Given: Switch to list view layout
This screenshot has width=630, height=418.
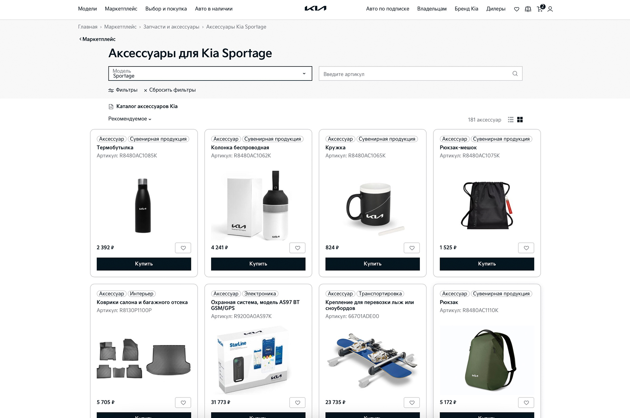Looking at the screenshot, I should pyautogui.click(x=510, y=120).
